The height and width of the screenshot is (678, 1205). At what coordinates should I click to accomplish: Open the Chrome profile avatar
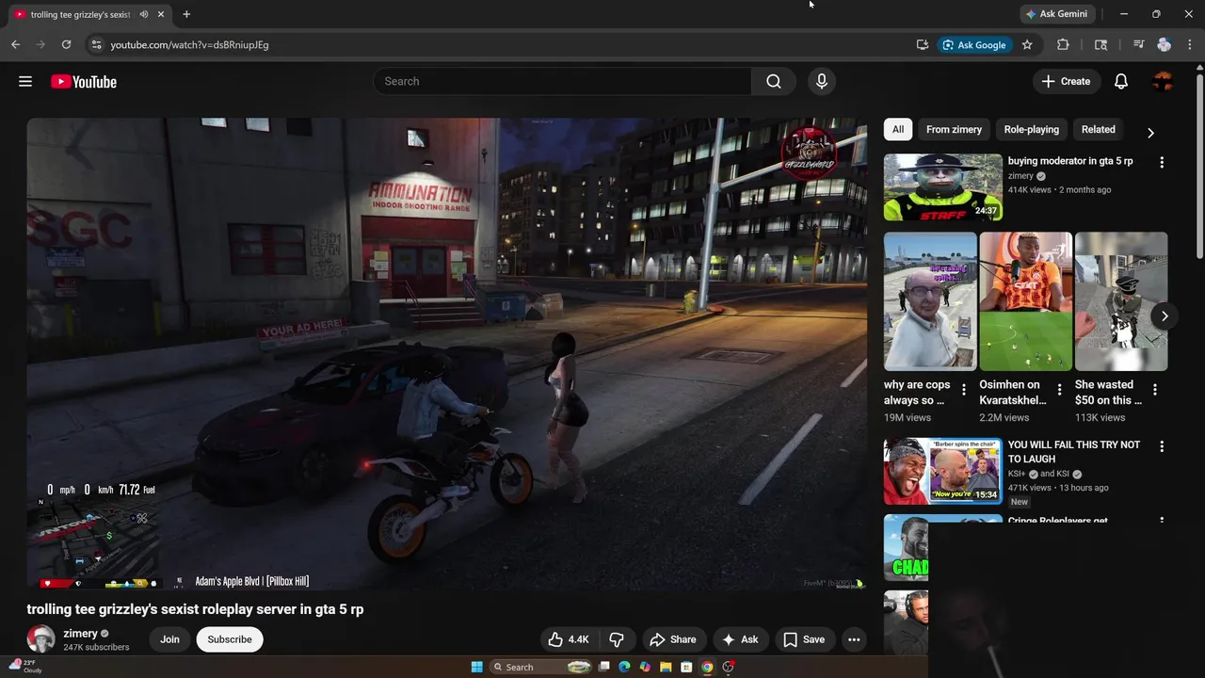(1164, 44)
